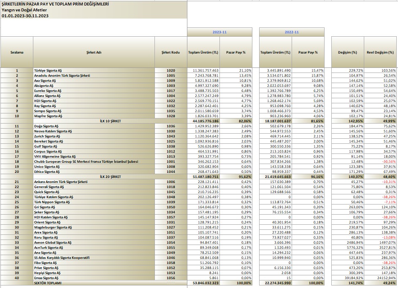Click the 'Koru Sigorta AŞ' cell
The width and height of the screenshot is (398, 288).
coord(94,237)
